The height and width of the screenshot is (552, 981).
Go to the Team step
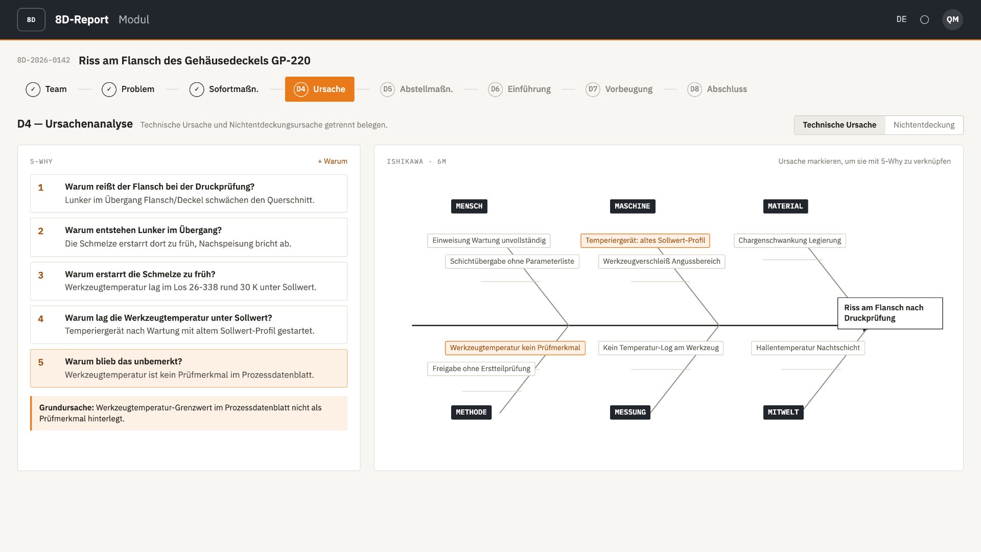pyautogui.click(x=46, y=89)
